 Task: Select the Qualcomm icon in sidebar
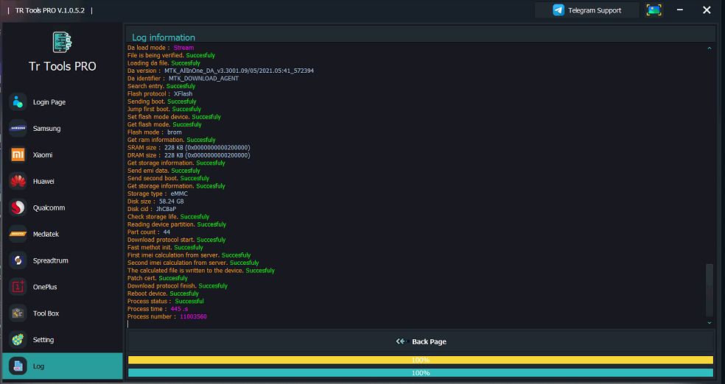[18, 208]
